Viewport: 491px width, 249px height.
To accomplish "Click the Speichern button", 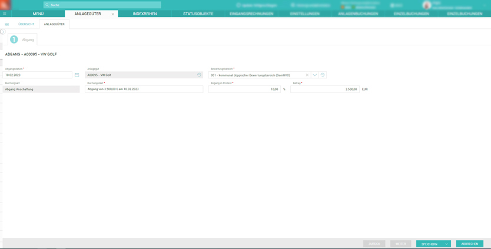I will pos(429,244).
